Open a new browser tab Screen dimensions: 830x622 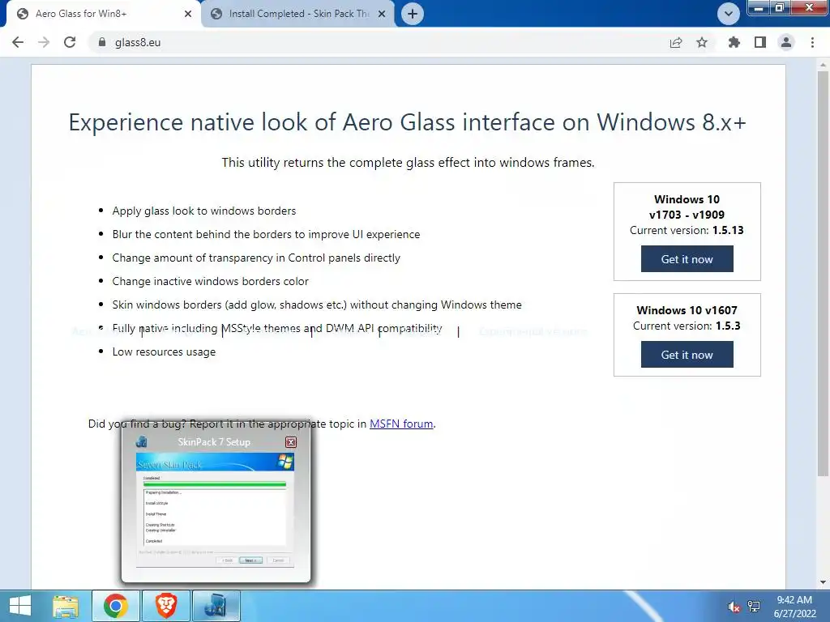point(413,14)
